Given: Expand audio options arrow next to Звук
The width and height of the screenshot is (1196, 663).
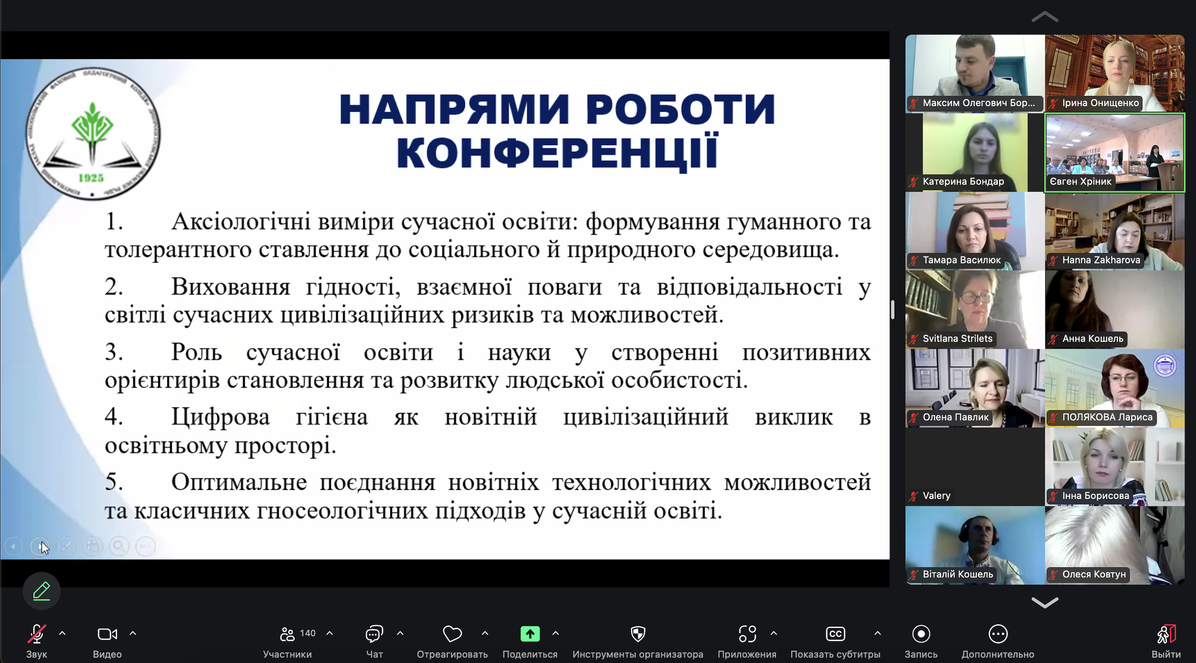Looking at the screenshot, I should [62, 633].
